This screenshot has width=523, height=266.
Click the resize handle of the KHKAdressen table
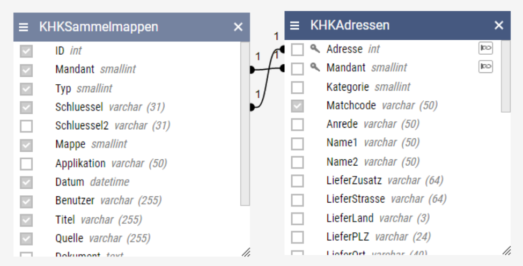pyautogui.click(x=506, y=250)
